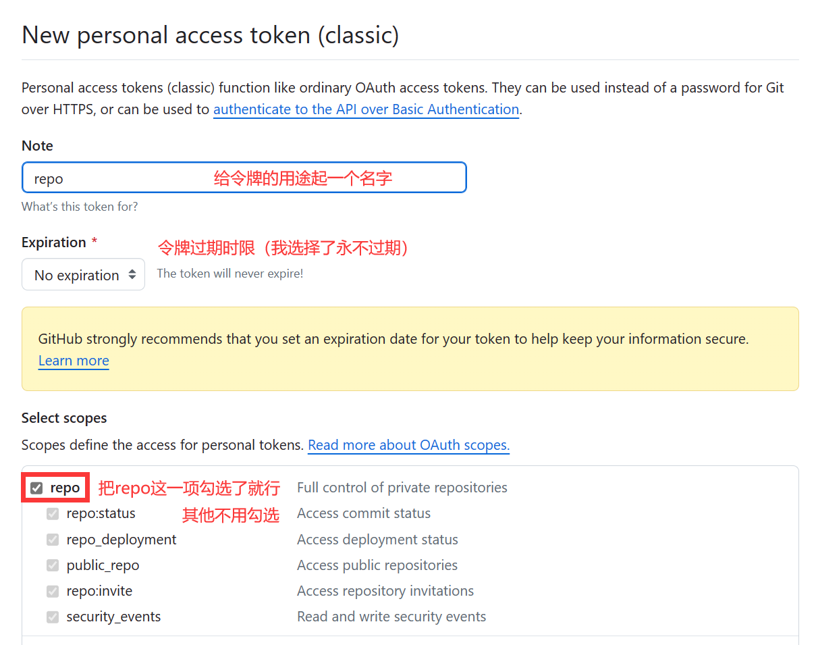This screenshot has width=816, height=645.
Task: Toggle the repo_deployment checkbox
Action: click(x=53, y=540)
